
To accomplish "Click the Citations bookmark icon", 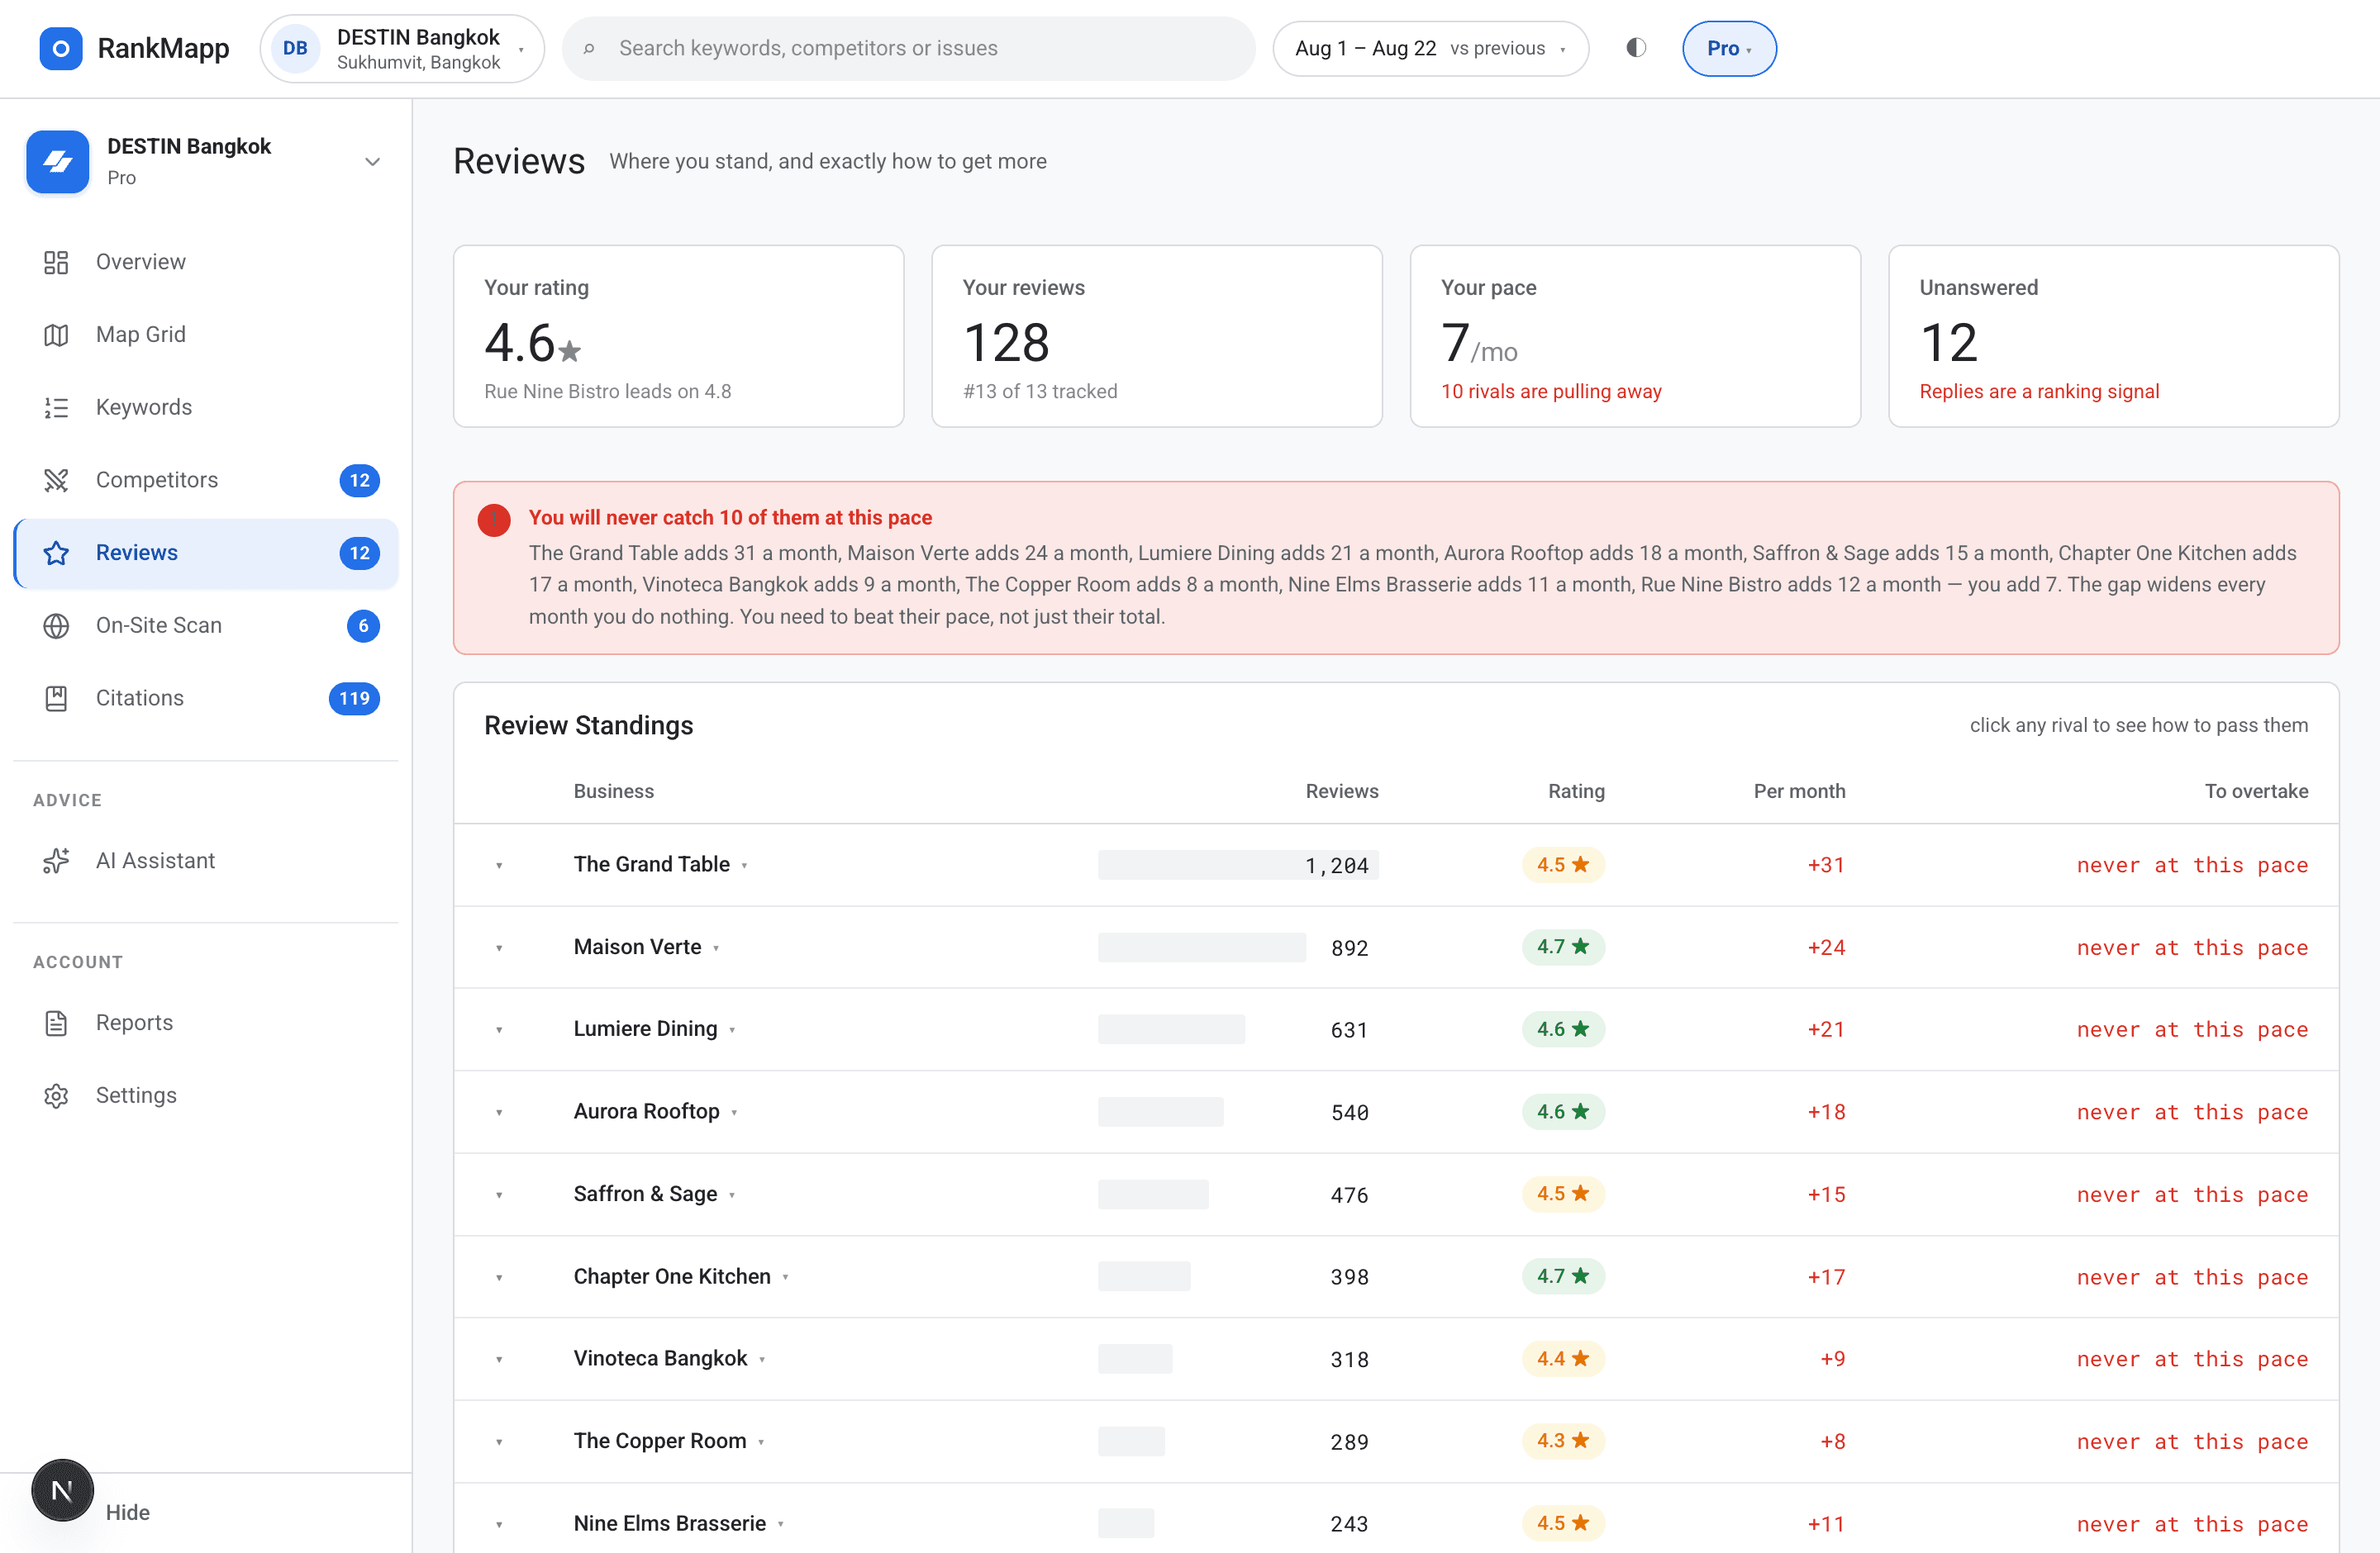I will (56, 699).
